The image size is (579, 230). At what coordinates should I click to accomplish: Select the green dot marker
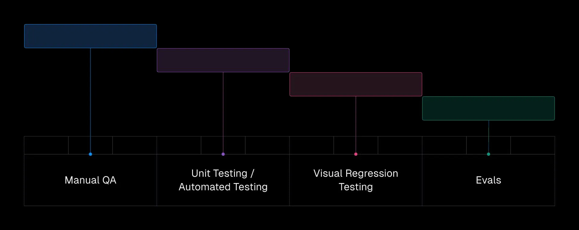click(x=489, y=154)
